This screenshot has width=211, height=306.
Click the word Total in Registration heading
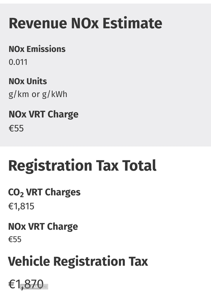click(x=139, y=166)
